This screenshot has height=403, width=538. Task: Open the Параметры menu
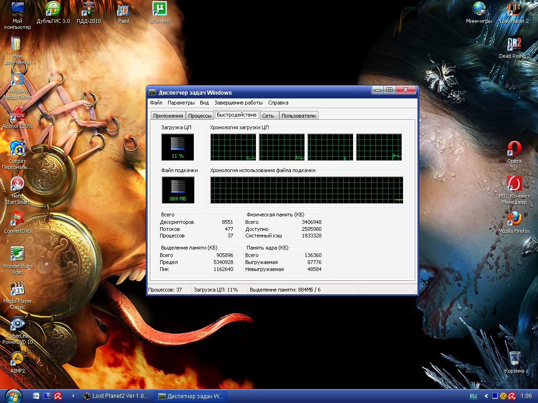click(x=181, y=103)
